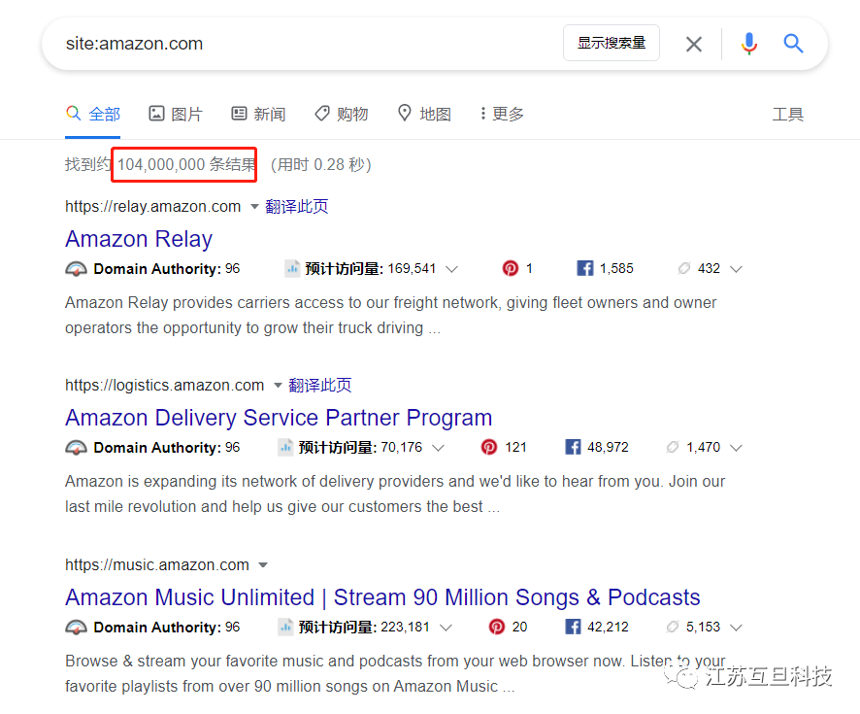The image size is (860, 714).
Task: Open dropdown arrow next to music.amazon.com URL
Action: (x=263, y=565)
